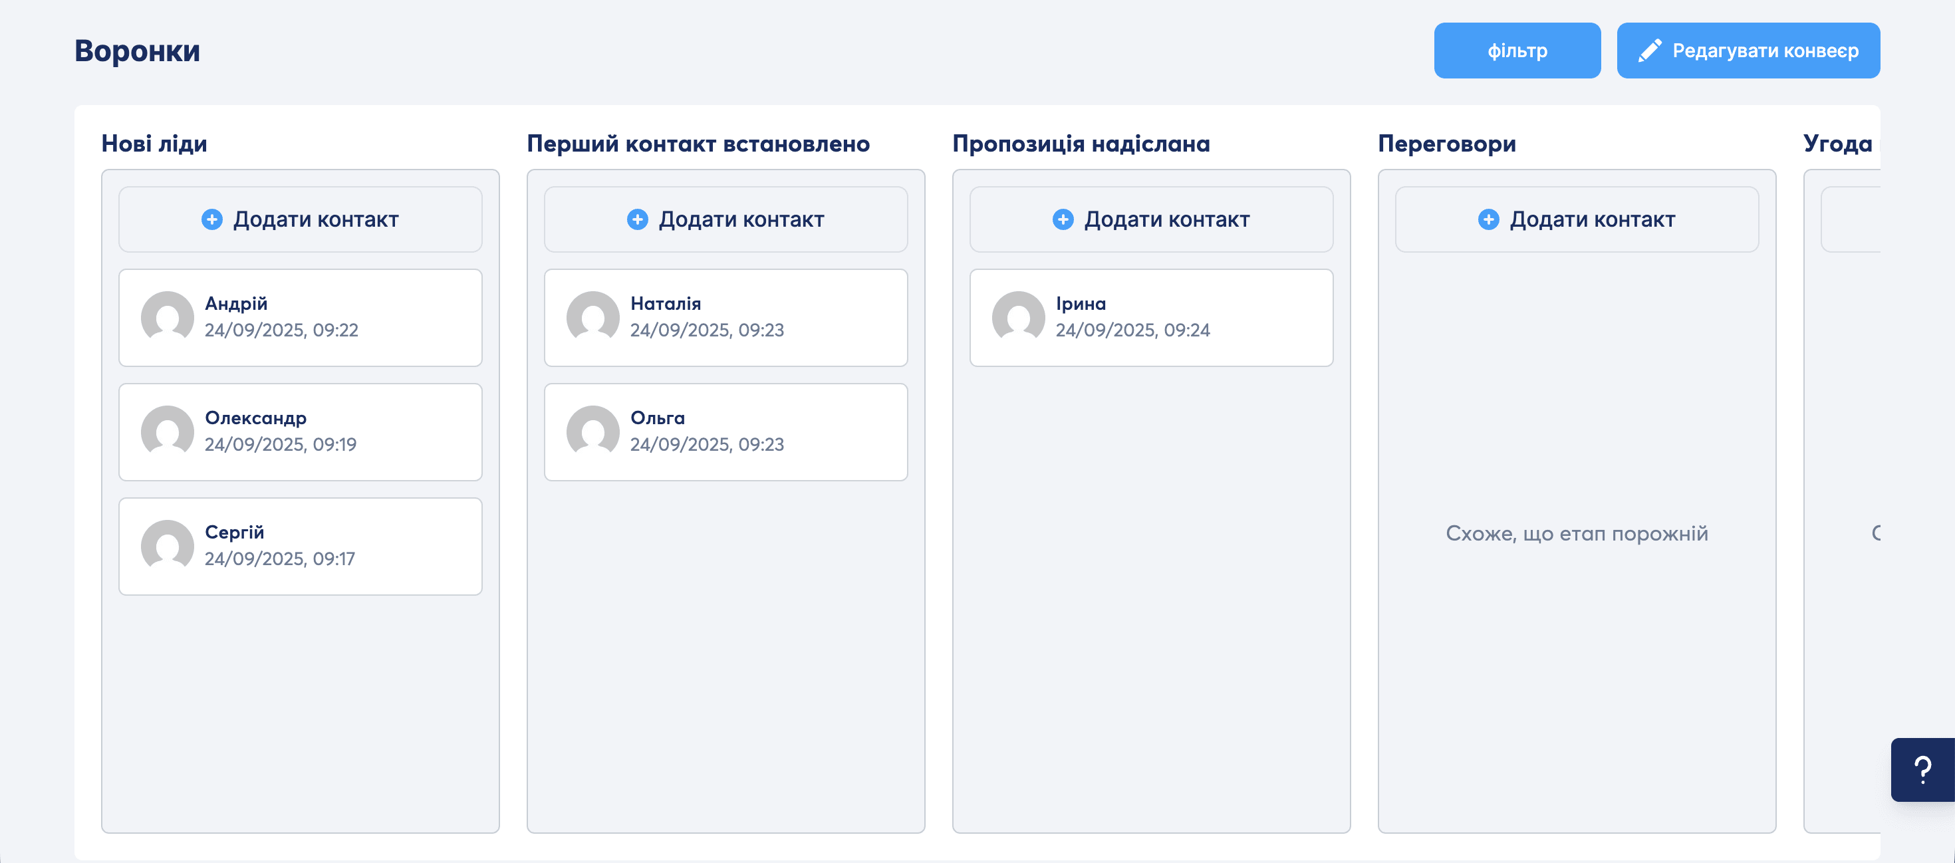Click plus icon in Нові ліди column
This screenshot has width=1955, height=863.
click(x=211, y=219)
